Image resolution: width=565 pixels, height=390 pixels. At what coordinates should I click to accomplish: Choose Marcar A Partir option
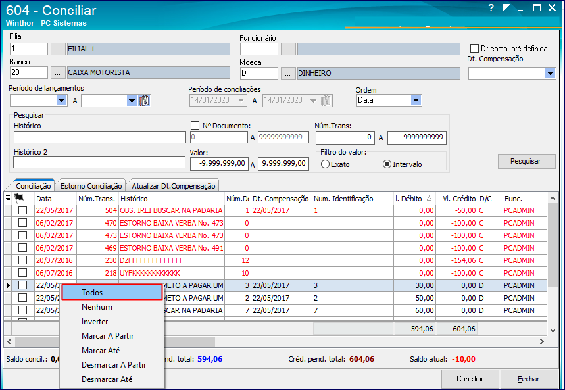pyautogui.click(x=112, y=336)
